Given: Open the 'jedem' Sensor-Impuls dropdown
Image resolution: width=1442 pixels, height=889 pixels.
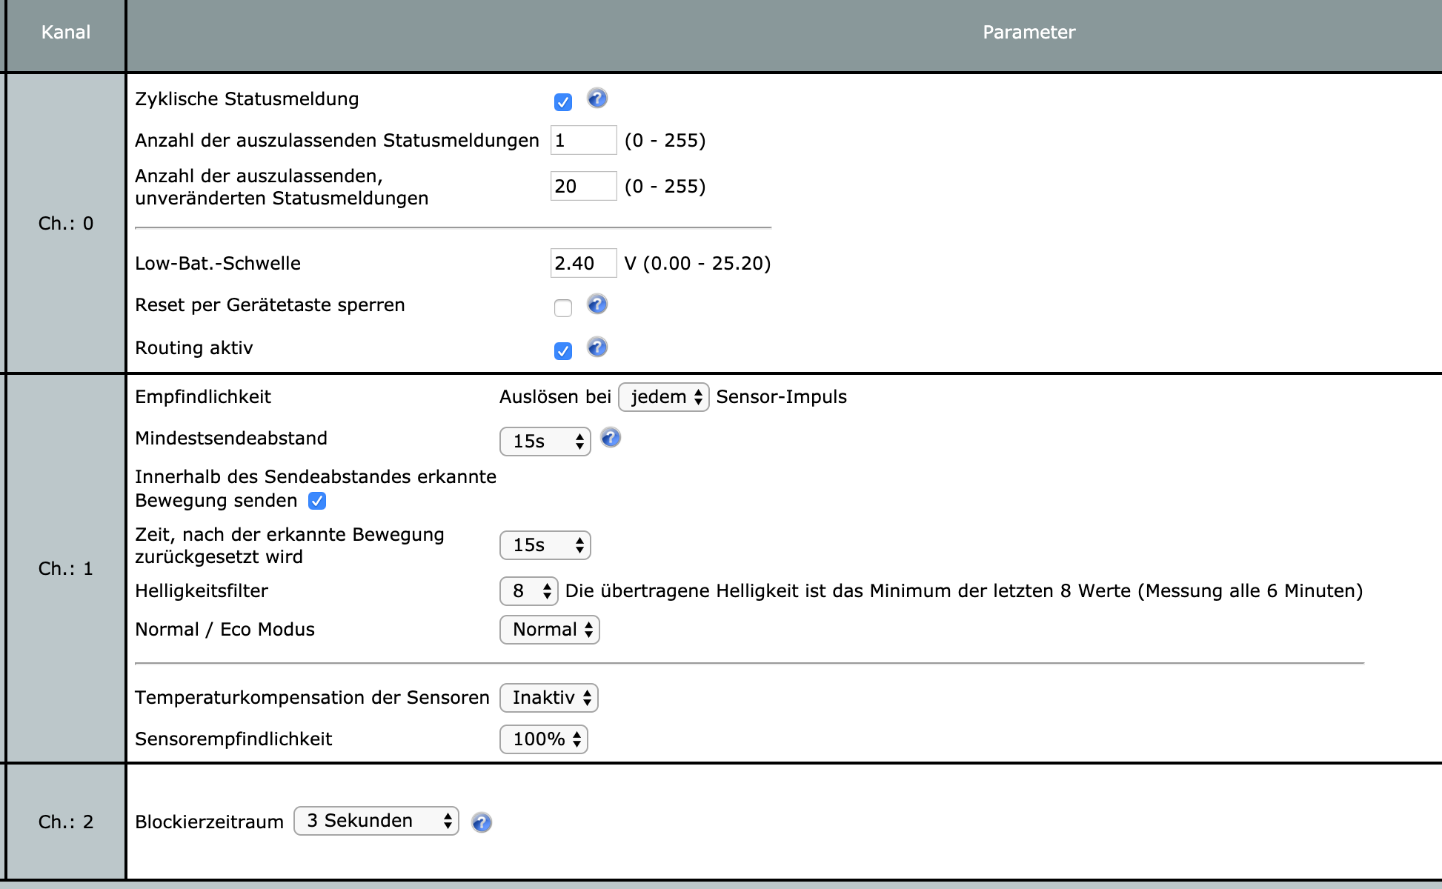Looking at the screenshot, I should click(664, 397).
